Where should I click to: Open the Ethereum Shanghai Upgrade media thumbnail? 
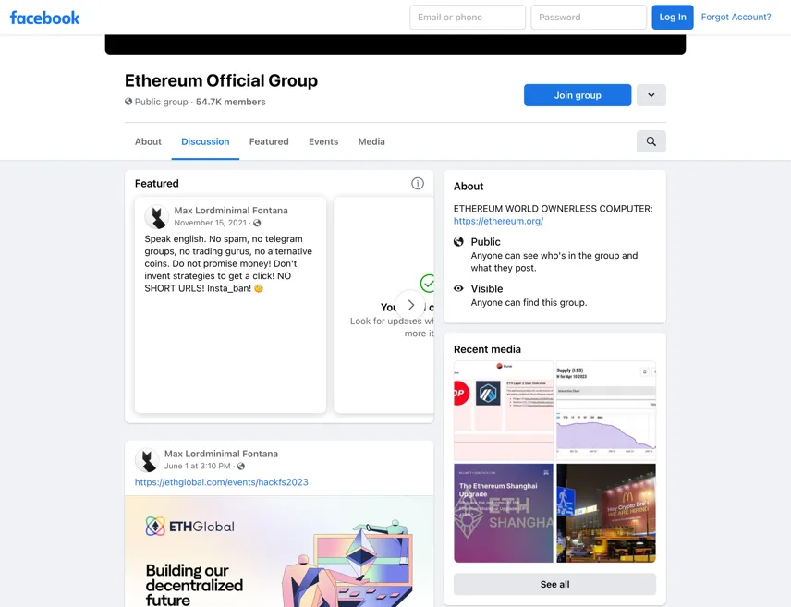pos(503,513)
